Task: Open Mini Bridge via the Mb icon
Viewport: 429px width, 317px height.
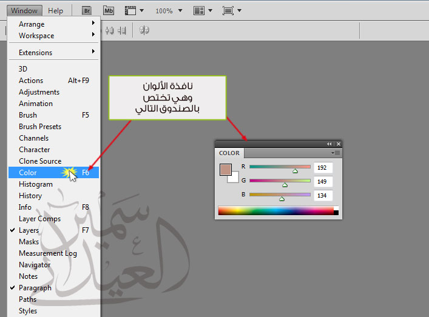Action: point(109,11)
